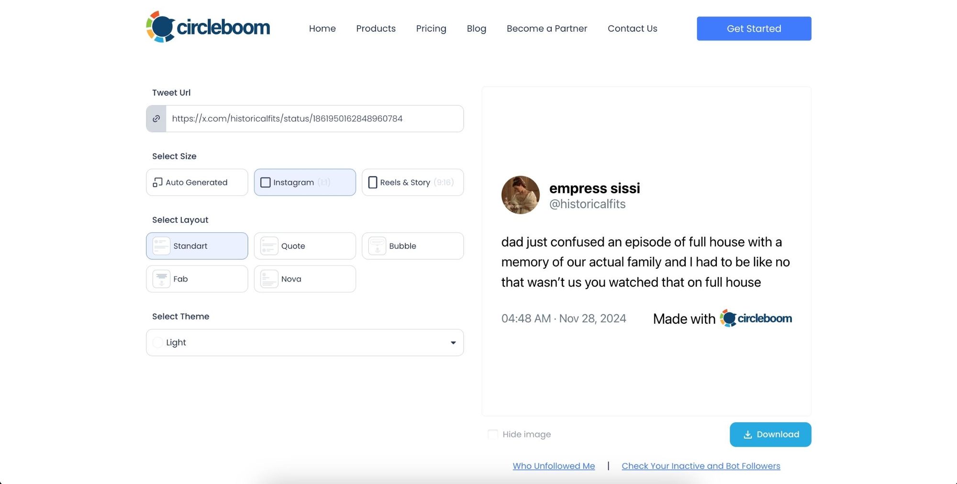
Task: Click the theme dropdown caret arrow
Action: coord(453,342)
